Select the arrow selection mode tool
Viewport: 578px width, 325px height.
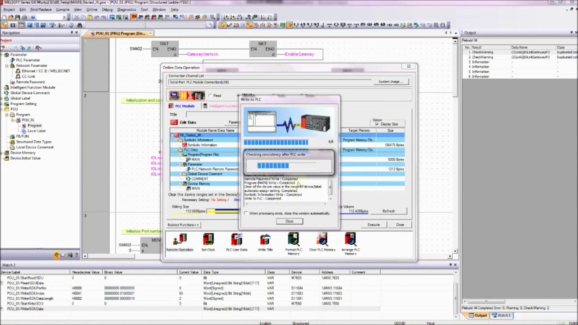pos(223,25)
